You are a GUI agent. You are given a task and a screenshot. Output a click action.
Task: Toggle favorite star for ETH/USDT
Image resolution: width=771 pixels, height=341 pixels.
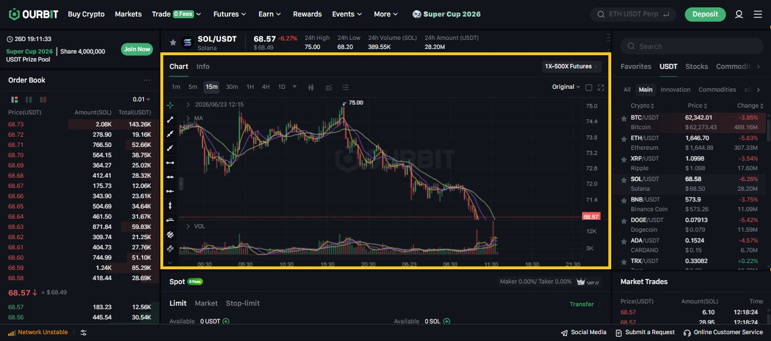pos(624,138)
